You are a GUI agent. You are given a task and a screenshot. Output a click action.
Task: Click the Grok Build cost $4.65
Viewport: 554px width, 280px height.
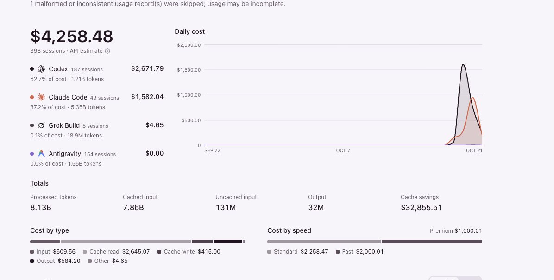click(x=154, y=125)
